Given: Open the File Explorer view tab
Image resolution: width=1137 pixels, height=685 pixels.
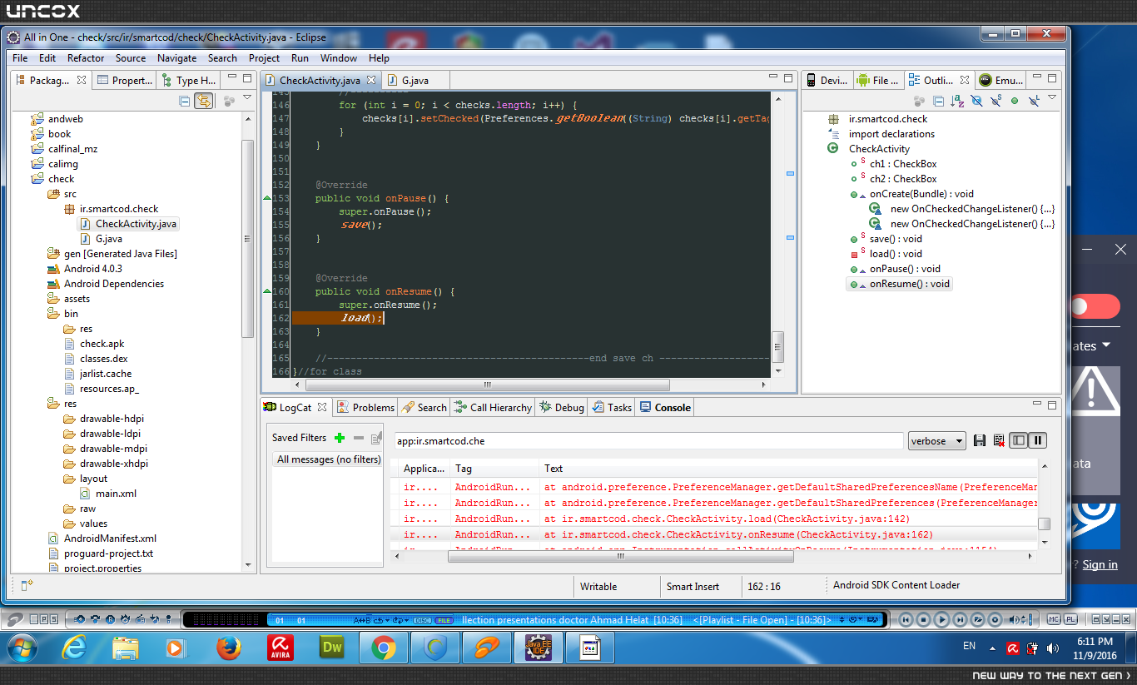Looking at the screenshot, I should coord(877,80).
